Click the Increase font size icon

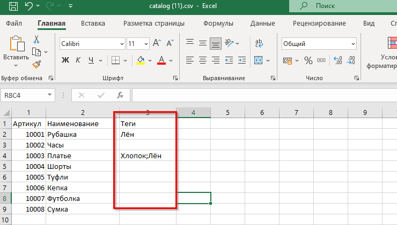157,43
